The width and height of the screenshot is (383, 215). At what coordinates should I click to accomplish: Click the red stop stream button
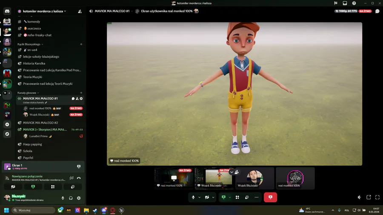[270, 197]
